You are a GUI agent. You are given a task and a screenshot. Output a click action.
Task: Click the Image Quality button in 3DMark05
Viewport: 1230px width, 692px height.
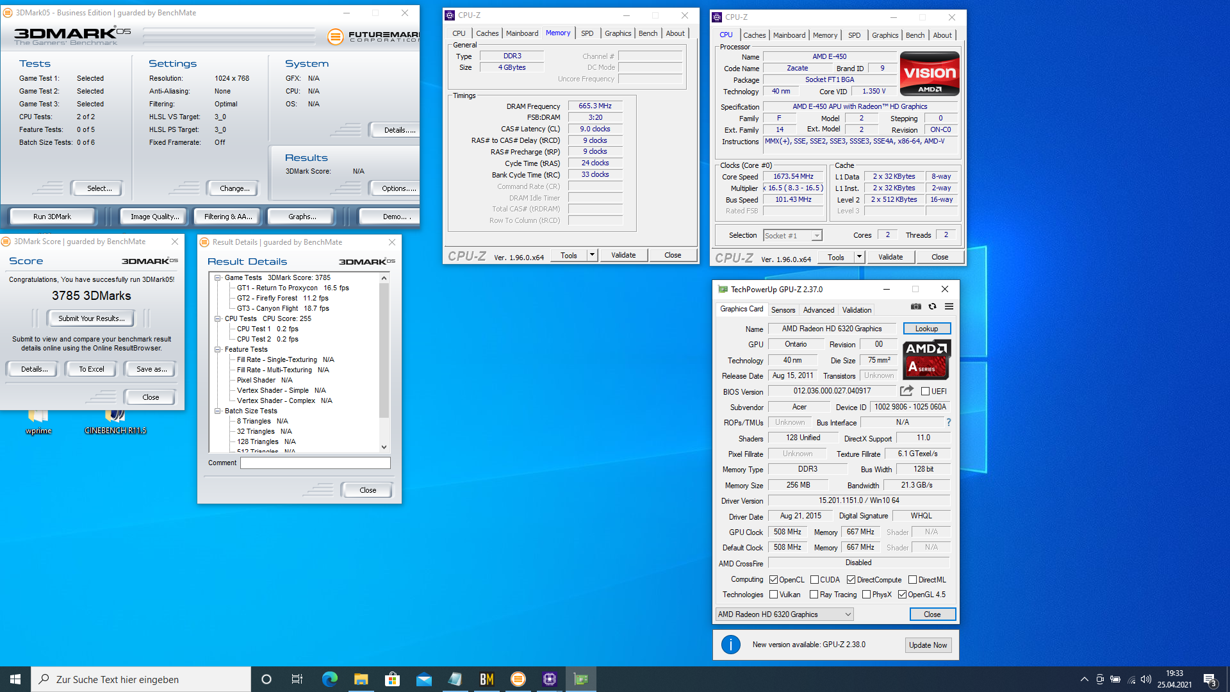155,217
